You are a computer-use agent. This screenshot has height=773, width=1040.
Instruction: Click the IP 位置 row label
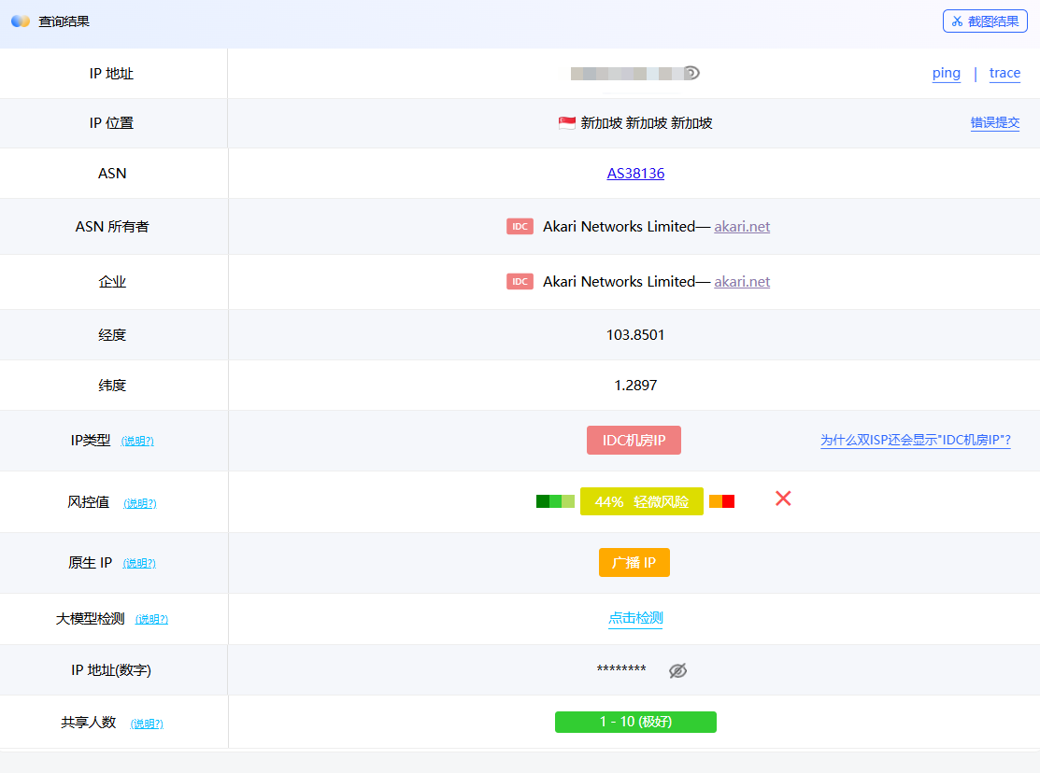click(111, 123)
